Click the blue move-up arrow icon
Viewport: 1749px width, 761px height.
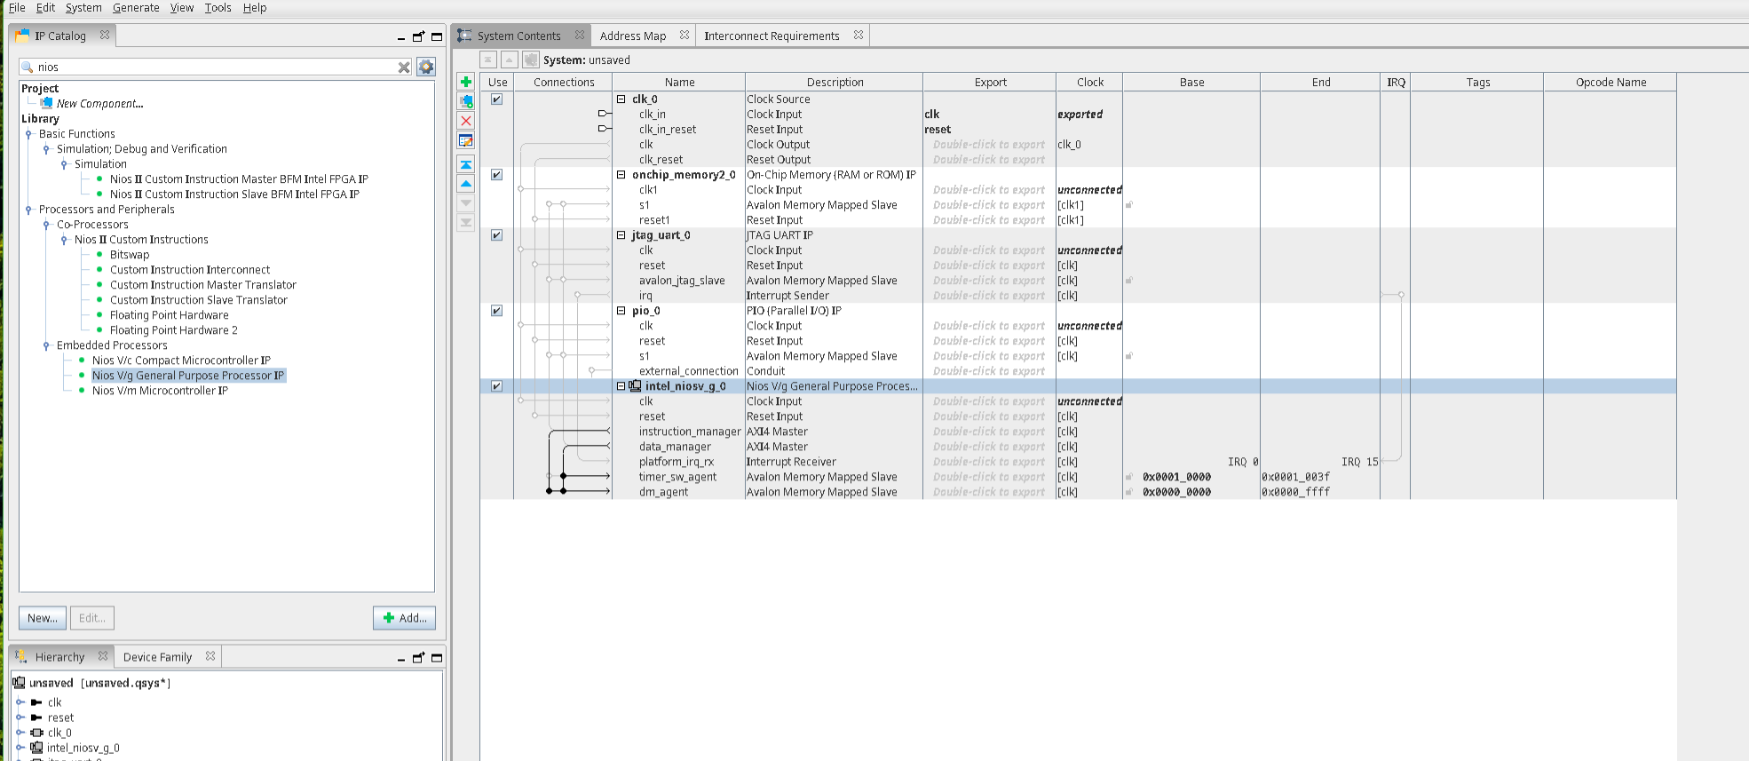(466, 184)
